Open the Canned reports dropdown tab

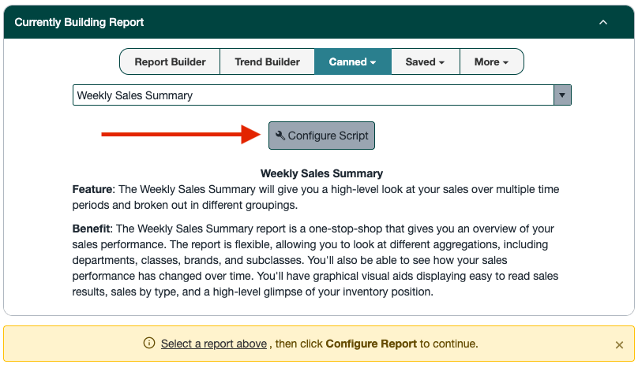pyautogui.click(x=352, y=61)
